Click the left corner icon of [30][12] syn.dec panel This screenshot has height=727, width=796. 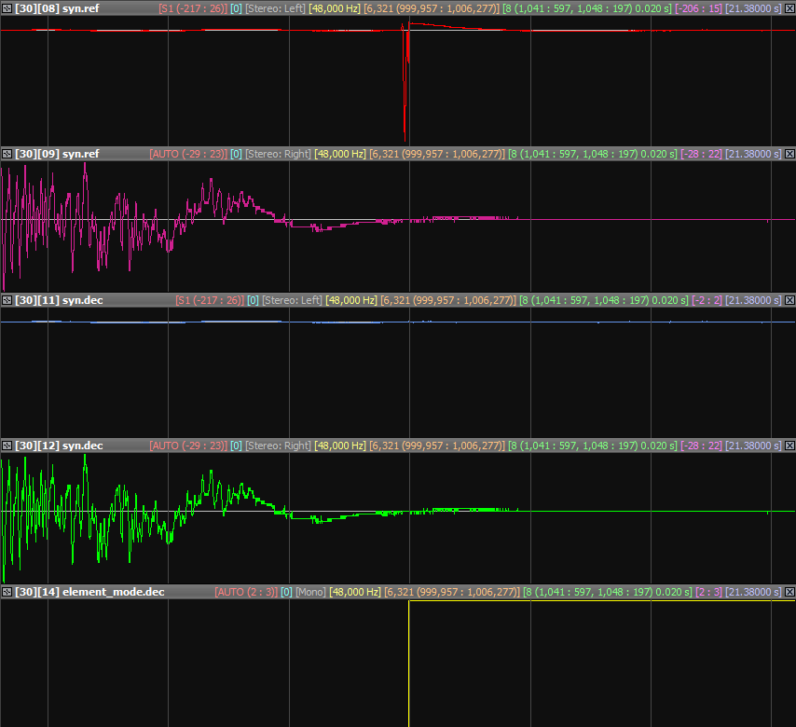click(x=7, y=446)
